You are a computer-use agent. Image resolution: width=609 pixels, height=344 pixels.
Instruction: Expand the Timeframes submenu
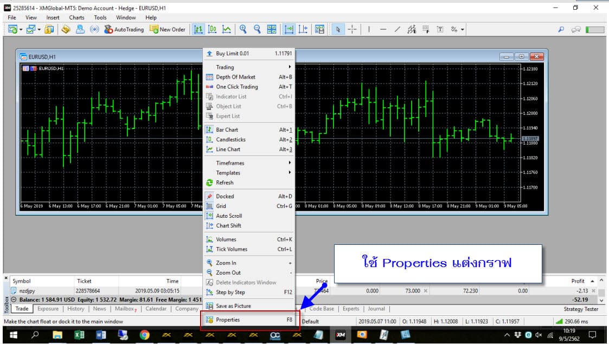[230, 163]
